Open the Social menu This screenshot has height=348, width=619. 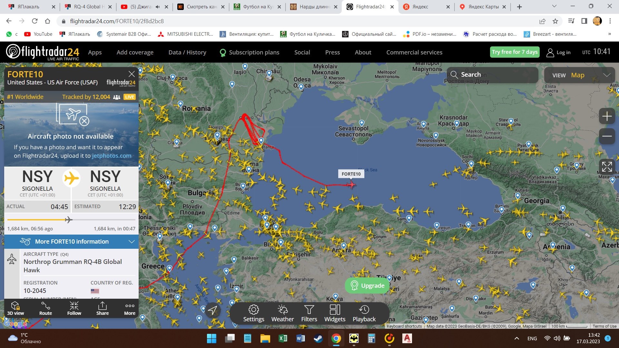point(302,53)
